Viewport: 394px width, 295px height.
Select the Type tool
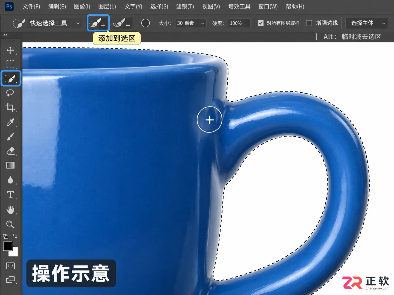[x=10, y=195]
